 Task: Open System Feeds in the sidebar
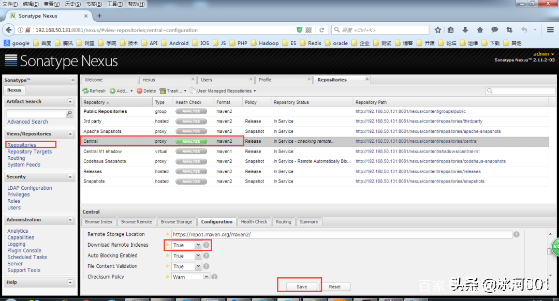[x=24, y=165]
